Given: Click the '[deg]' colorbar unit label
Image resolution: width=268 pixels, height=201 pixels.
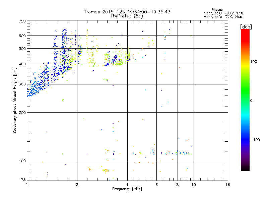Looking at the screenshot, I should pyautogui.click(x=246, y=27).
